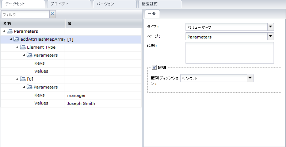Screen dimensions: 286x147
Task: Click the root Parameters folder icon
Action: pyautogui.click(x=10, y=32)
